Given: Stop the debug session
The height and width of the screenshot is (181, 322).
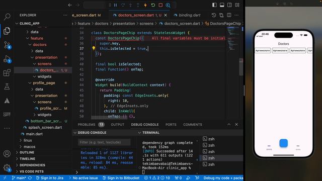Looking at the screenshot, I should 160,5.
